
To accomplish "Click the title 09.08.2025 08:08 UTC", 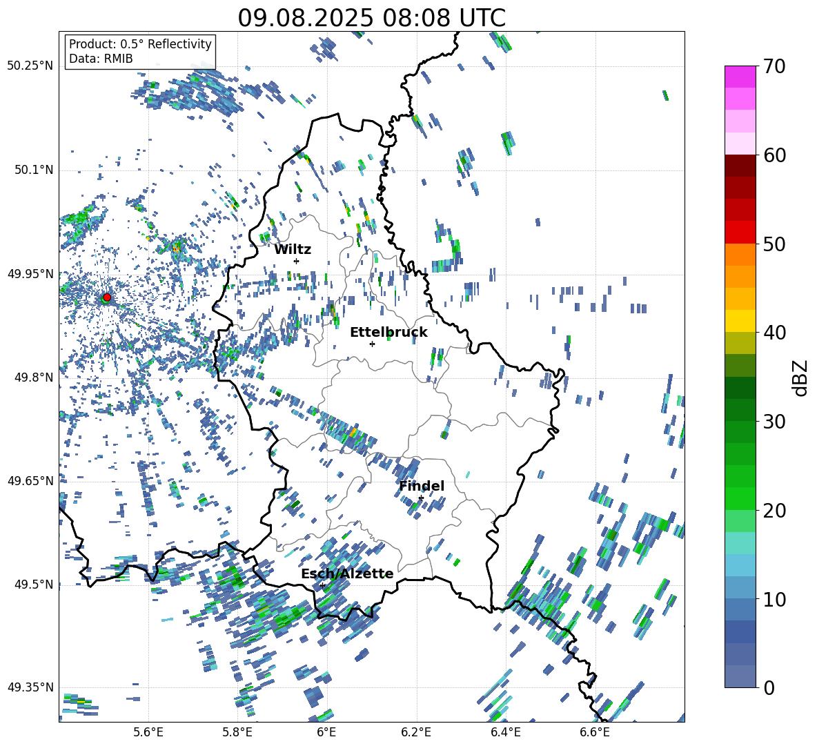I will point(371,18).
